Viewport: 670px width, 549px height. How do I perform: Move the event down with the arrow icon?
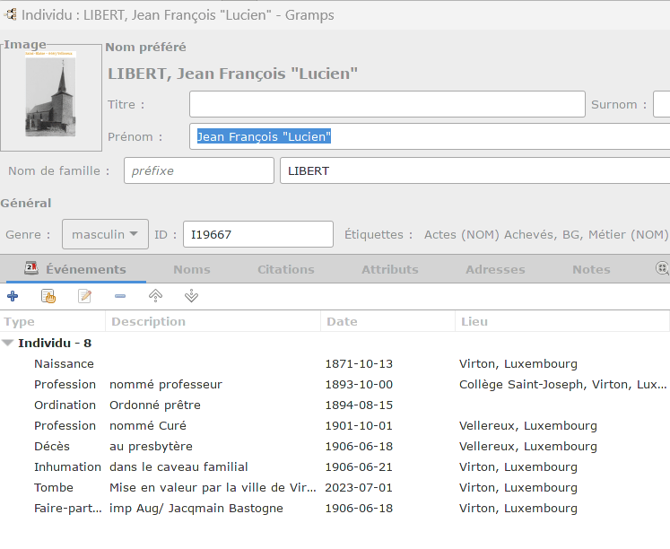tap(191, 296)
